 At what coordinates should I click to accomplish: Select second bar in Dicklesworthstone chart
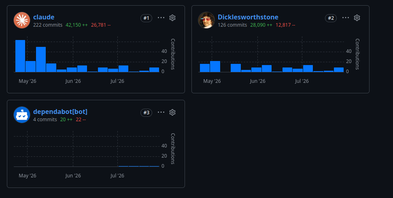click(x=215, y=67)
